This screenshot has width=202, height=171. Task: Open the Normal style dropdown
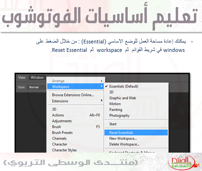(x=36, y=87)
